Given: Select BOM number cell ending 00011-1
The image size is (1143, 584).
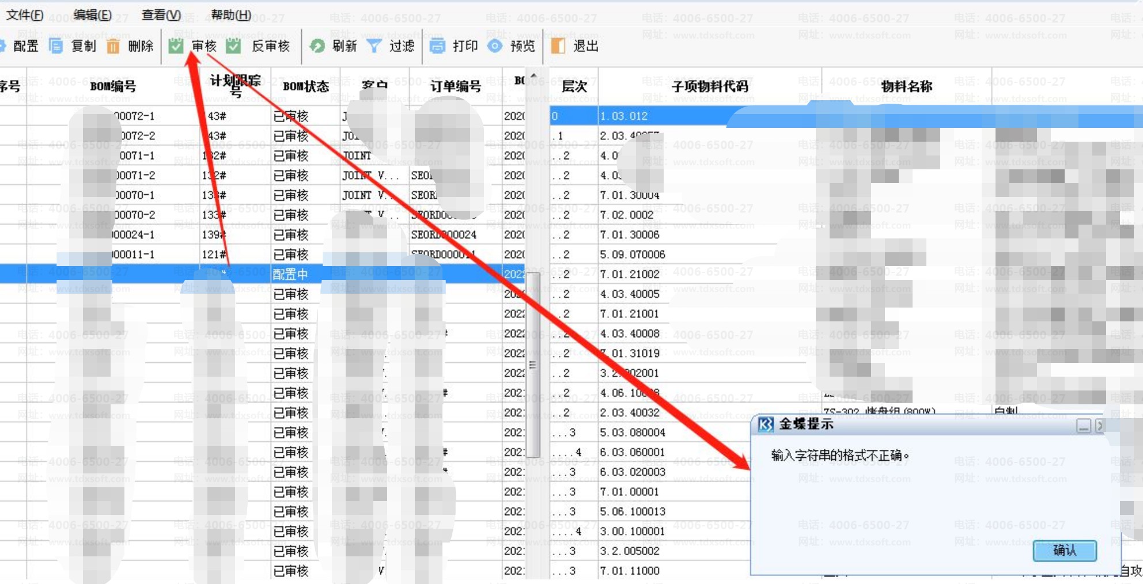Looking at the screenshot, I should tap(113, 255).
